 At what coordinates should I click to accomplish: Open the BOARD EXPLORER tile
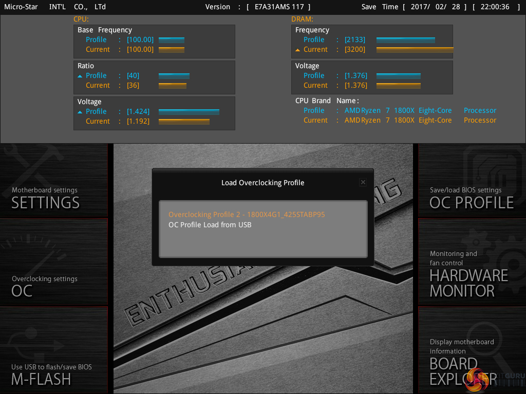coord(472,350)
